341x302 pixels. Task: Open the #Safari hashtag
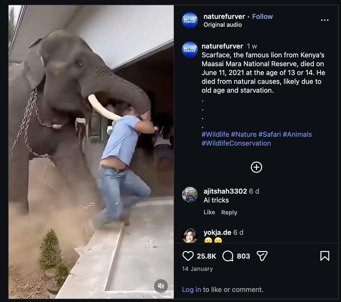pyautogui.click(x=269, y=134)
